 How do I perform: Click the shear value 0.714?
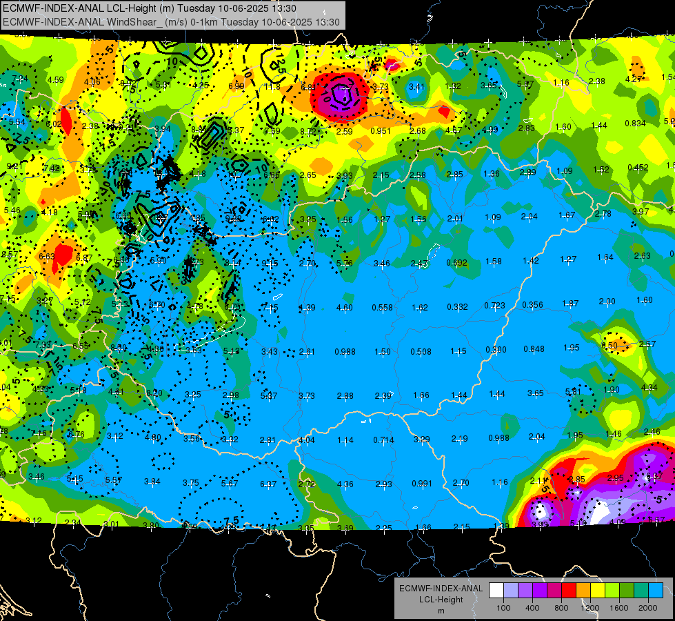383,440
